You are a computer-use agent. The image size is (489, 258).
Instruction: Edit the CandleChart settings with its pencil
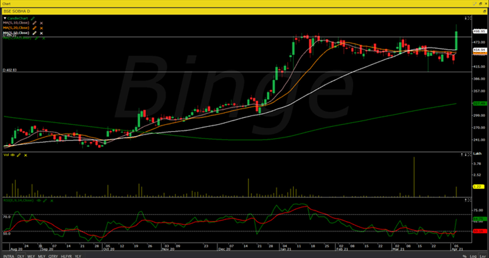[x=32, y=18]
